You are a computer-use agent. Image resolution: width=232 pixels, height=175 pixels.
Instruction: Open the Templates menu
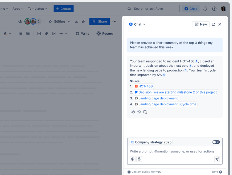37,9
